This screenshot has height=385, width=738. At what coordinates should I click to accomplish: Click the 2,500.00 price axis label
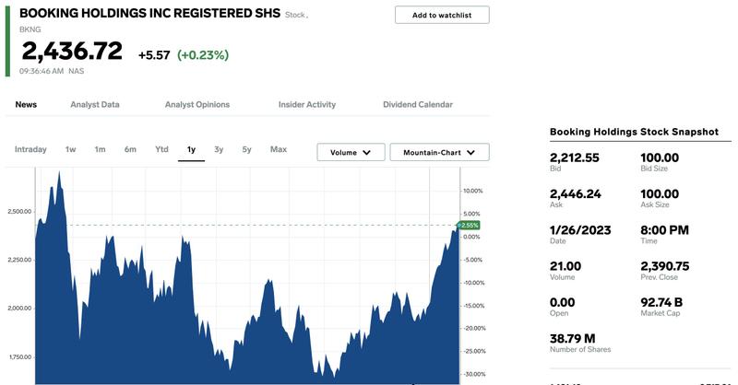pos(19,212)
